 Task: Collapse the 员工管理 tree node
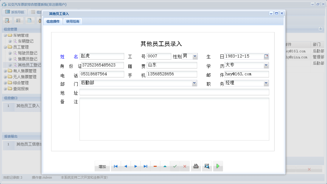(x=6, y=47)
